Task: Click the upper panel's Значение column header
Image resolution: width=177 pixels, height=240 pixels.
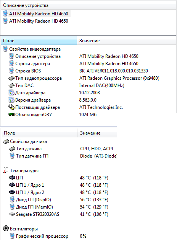Action: (x=126, y=41)
